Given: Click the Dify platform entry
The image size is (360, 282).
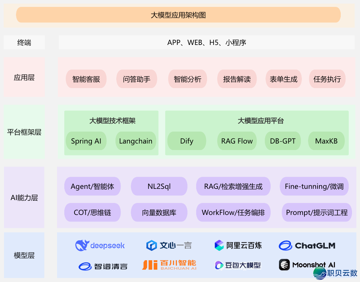Looking at the screenshot, I should tap(187, 141).
